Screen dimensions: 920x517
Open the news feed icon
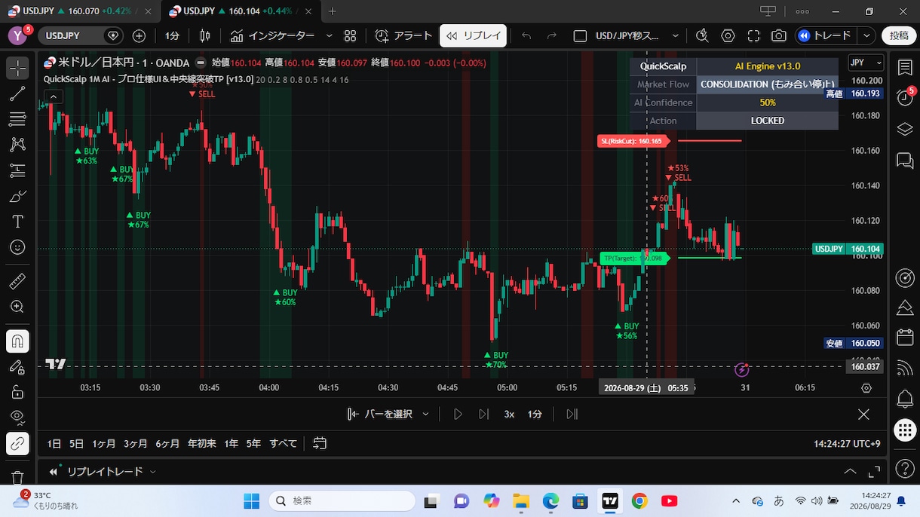coord(905,368)
